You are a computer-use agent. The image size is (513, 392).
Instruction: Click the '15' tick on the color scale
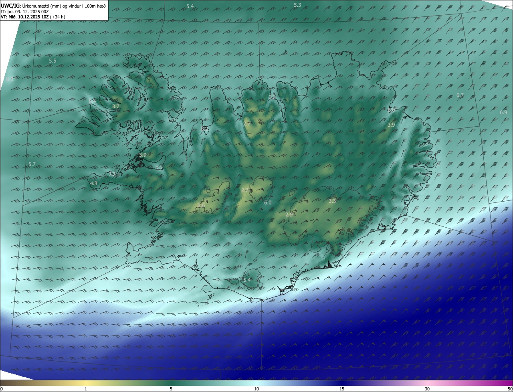[x=342, y=389]
